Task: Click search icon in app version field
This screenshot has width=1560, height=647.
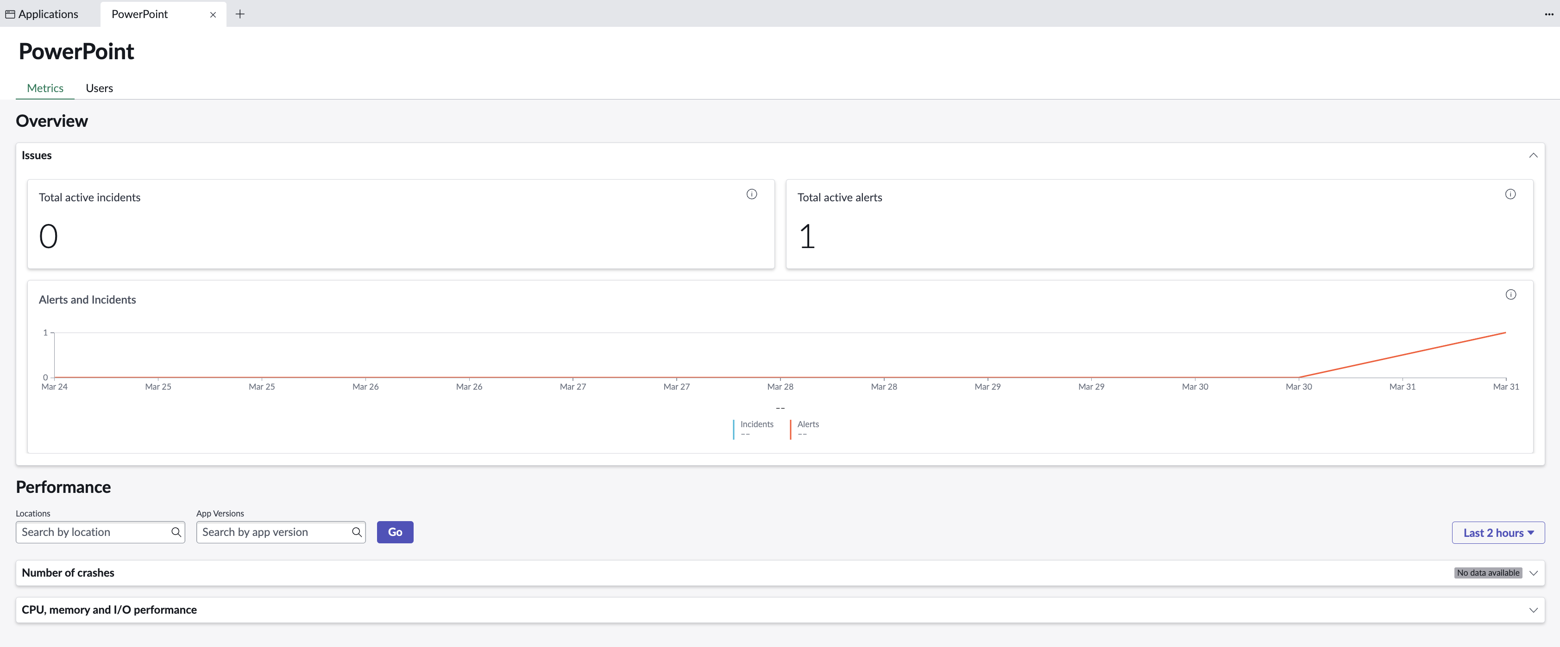Action: 357,532
